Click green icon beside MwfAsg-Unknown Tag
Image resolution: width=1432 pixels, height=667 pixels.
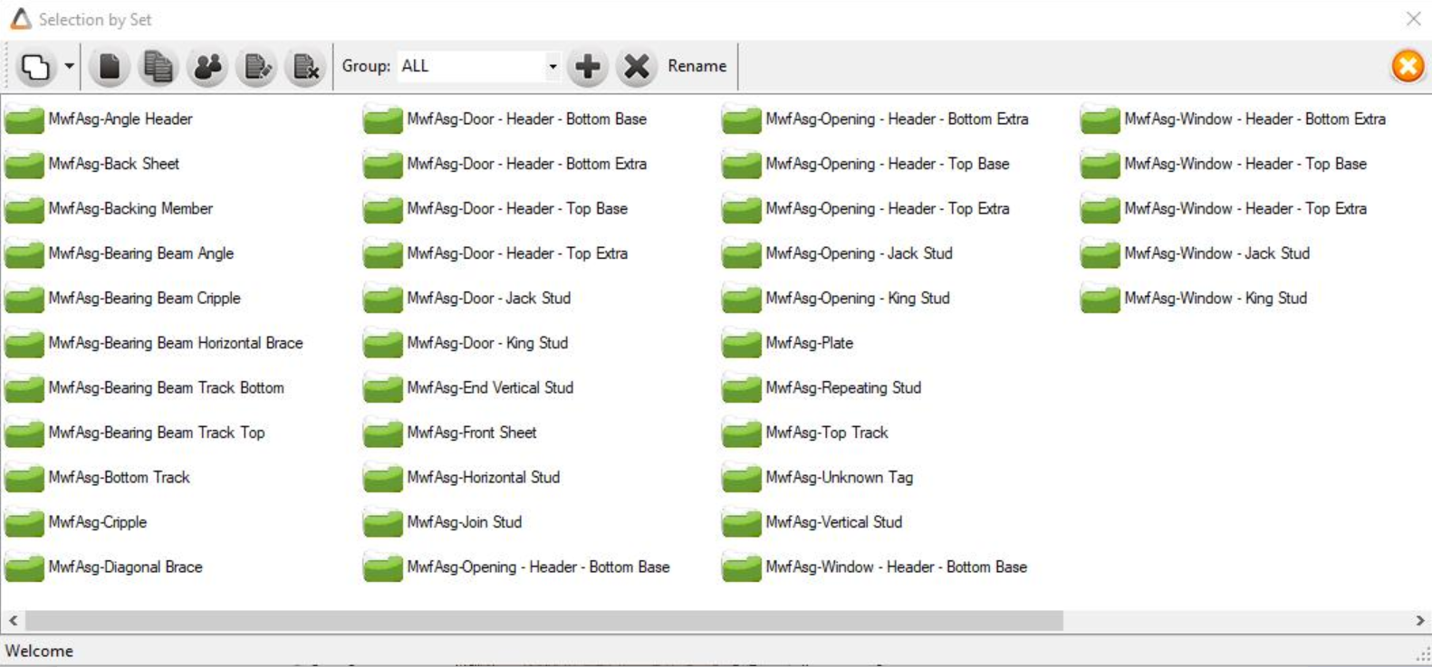point(742,478)
